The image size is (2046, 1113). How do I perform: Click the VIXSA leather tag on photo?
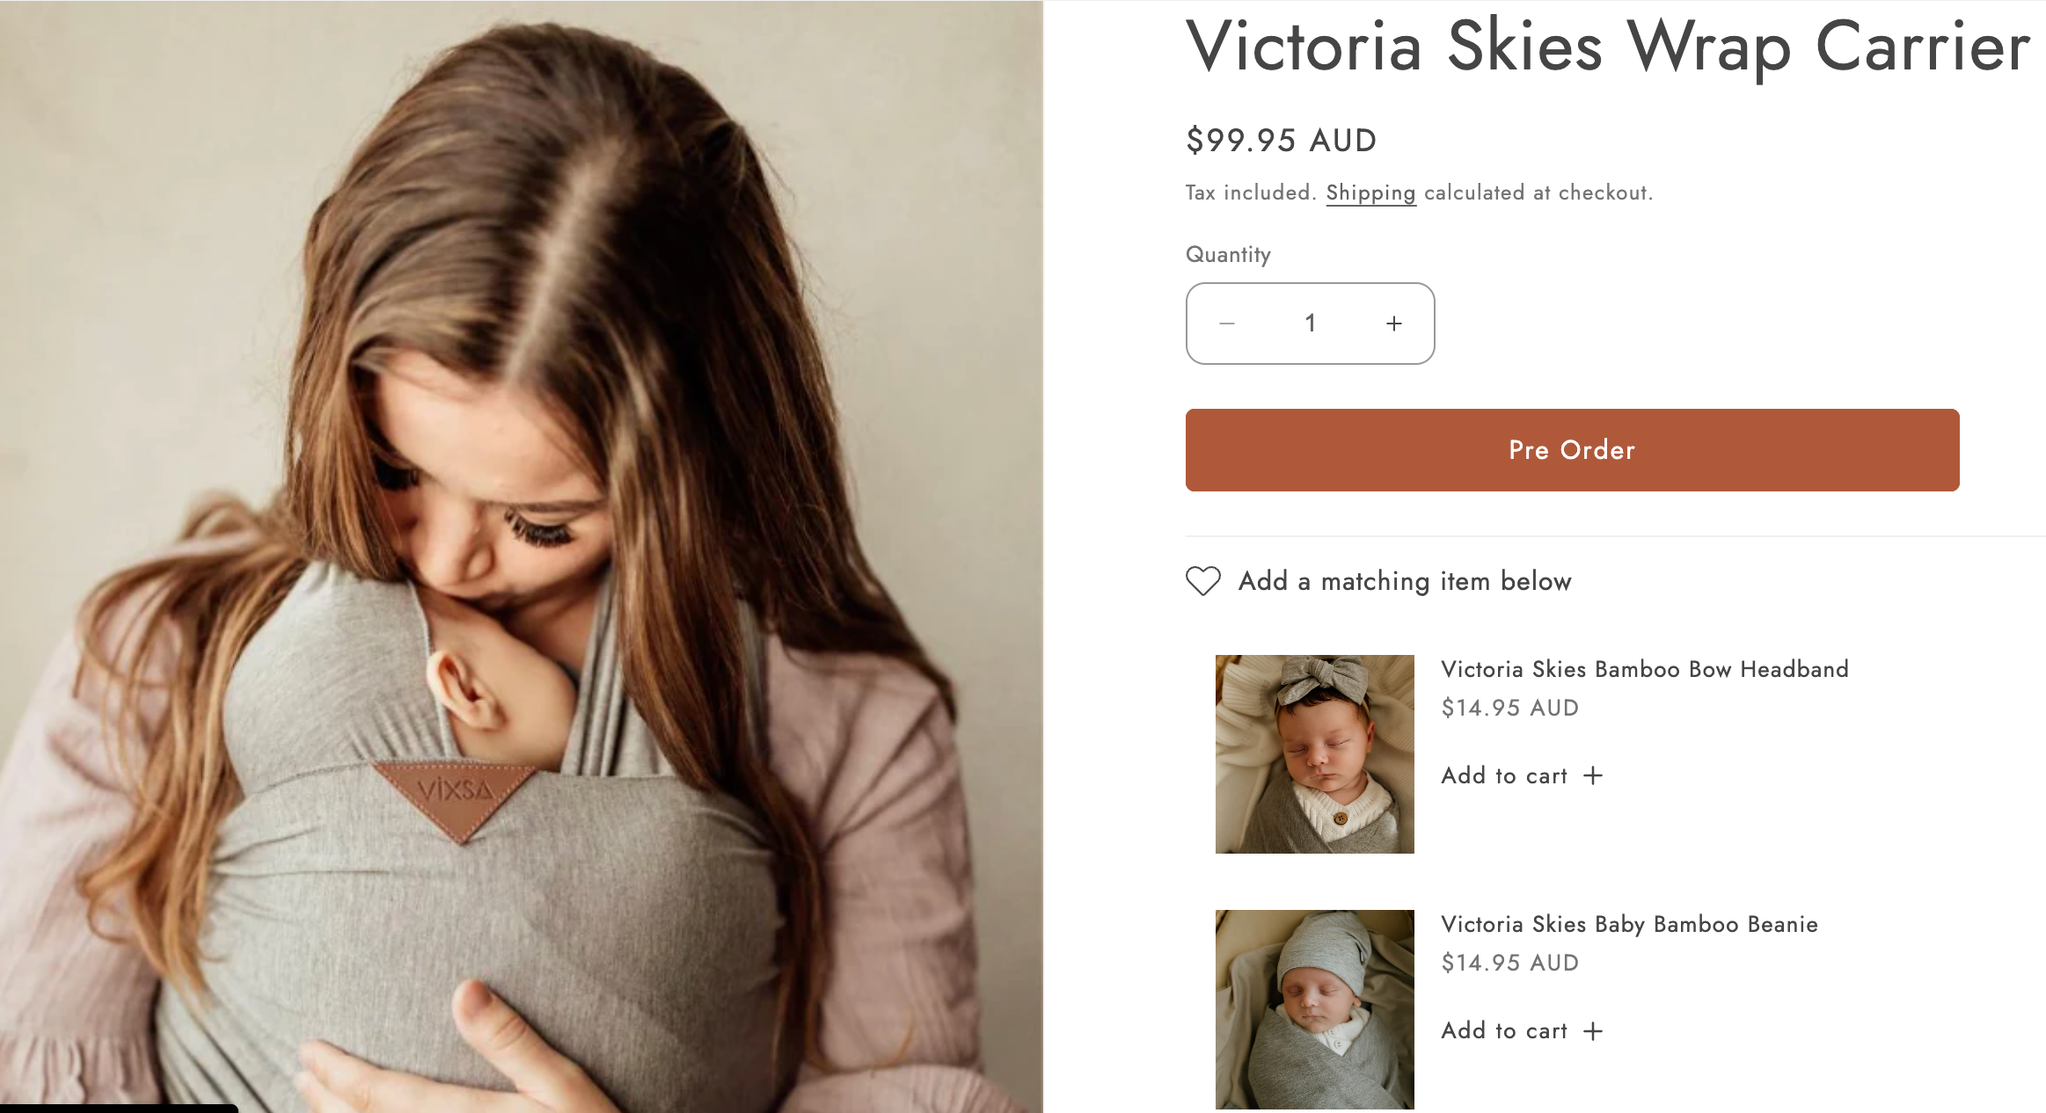click(x=457, y=794)
